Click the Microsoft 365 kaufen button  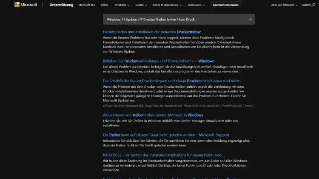[225, 5]
